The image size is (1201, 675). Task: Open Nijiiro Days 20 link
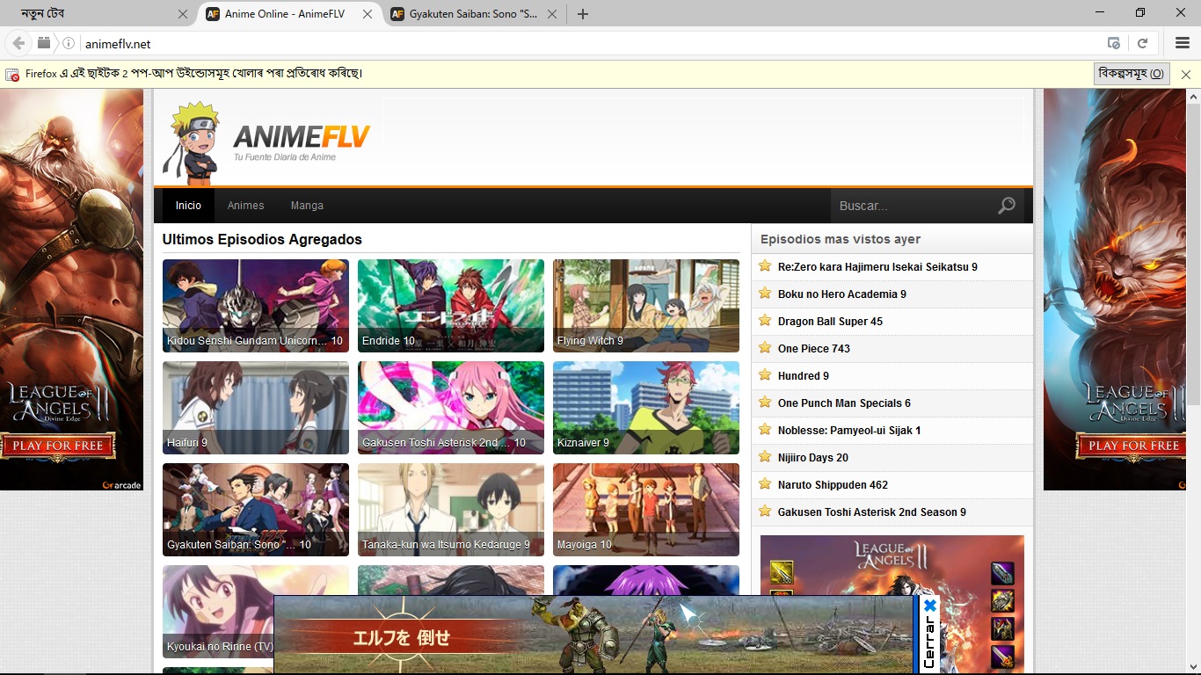[x=813, y=457]
